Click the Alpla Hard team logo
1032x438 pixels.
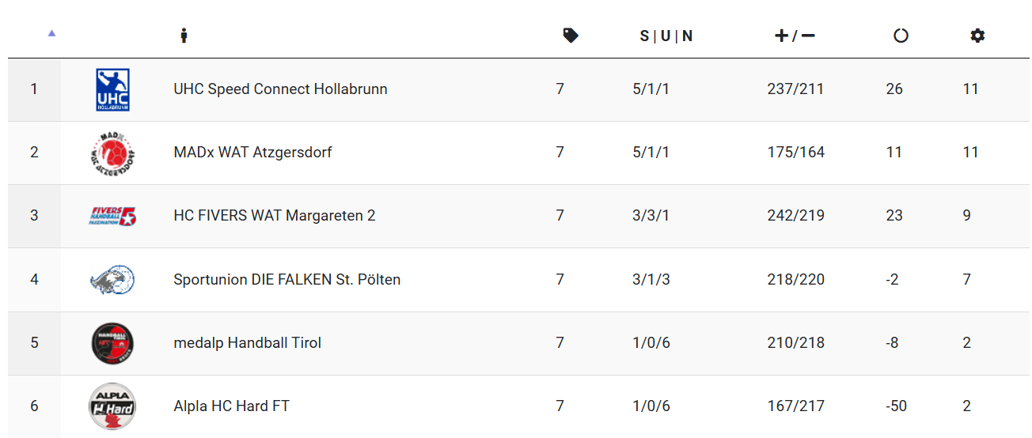coord(112,406)
